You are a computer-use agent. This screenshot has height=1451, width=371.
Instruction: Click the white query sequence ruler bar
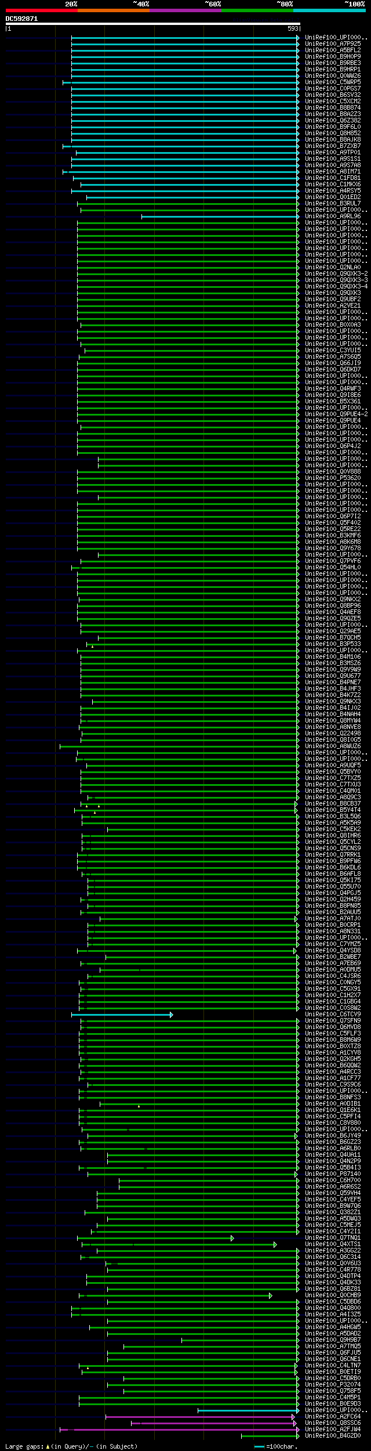153,24
